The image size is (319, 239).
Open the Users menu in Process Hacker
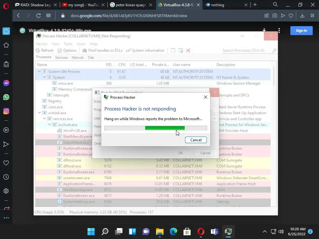[x=81, y=44]
